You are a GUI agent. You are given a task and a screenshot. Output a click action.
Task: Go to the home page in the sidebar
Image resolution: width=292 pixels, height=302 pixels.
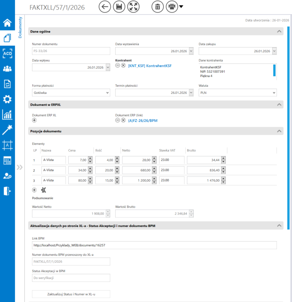coord(7,23)
